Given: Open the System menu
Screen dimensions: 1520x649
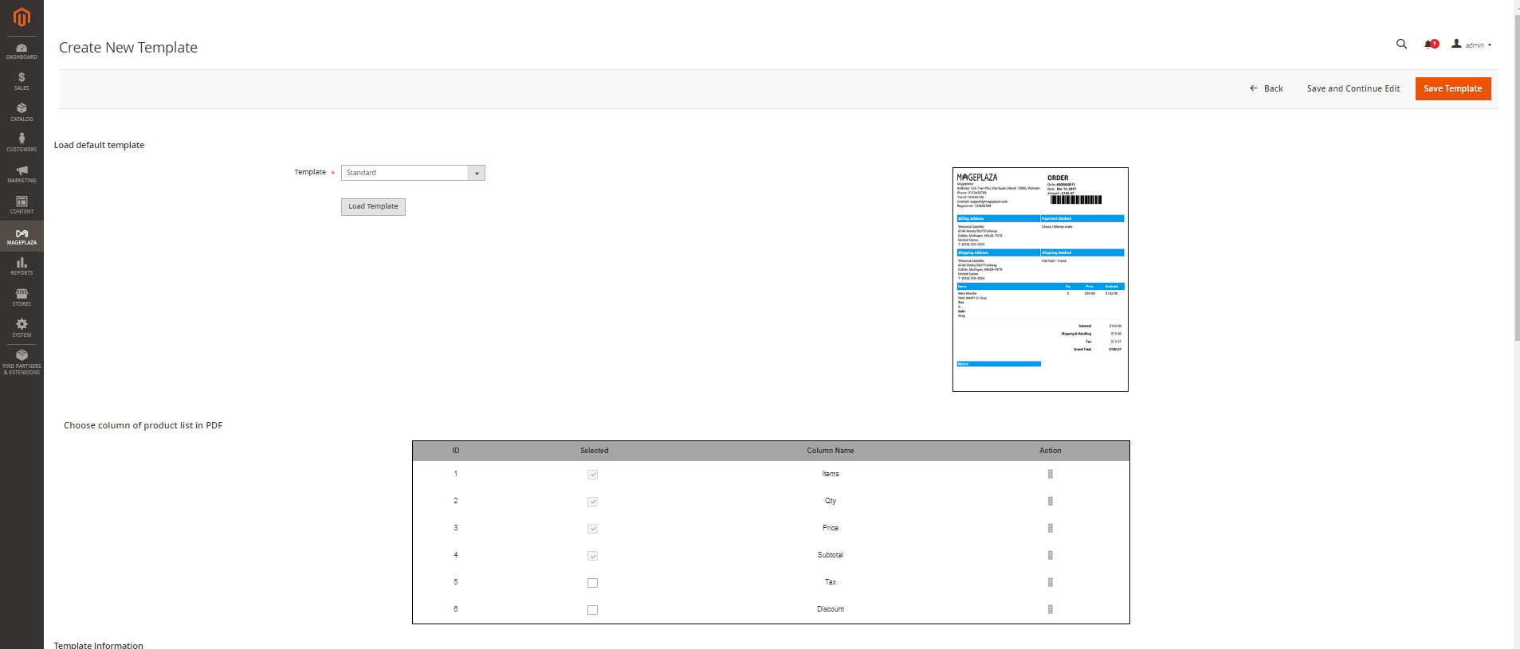Looking at the screenshot, I should [x=22, y=328].
